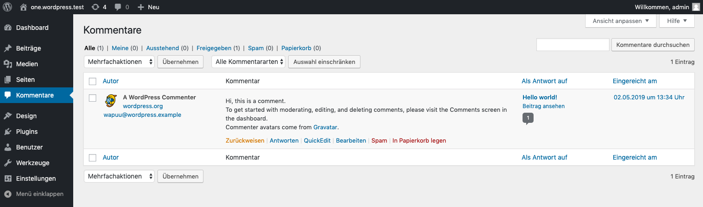Open the top Mehrfachaktionen dropdown
This screenshot has height=207, width=703.
click(x=119, y=62)
